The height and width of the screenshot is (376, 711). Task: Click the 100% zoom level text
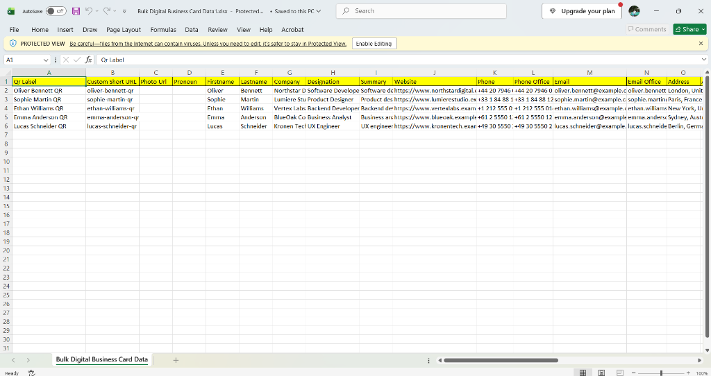[x=701, y=373]
